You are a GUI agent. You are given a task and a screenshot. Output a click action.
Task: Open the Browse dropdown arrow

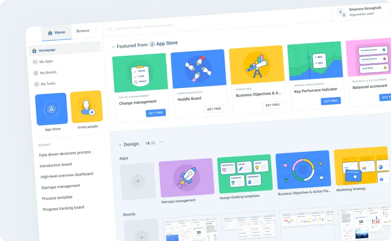[97, 30]
